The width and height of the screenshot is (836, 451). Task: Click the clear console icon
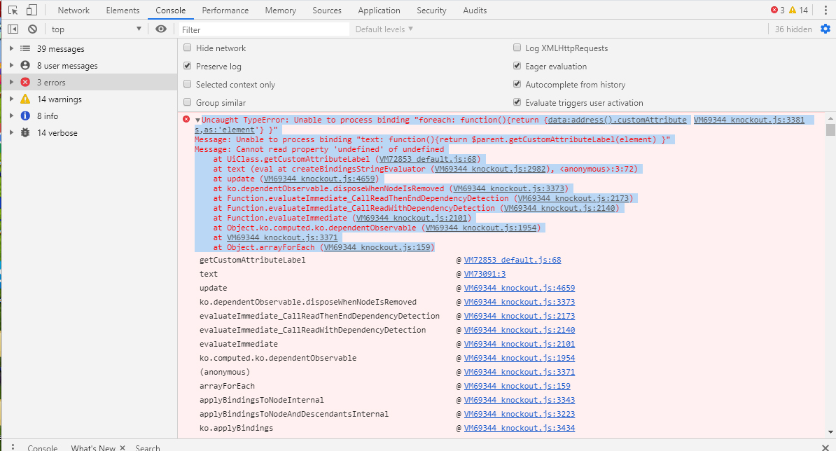click(x=32, y=29)
